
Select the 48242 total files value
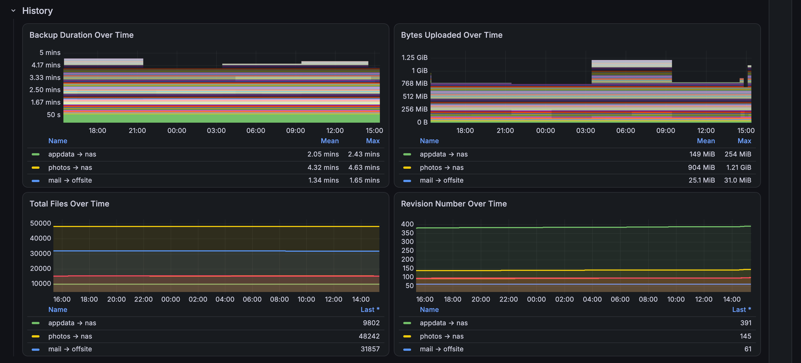point(369,336)
